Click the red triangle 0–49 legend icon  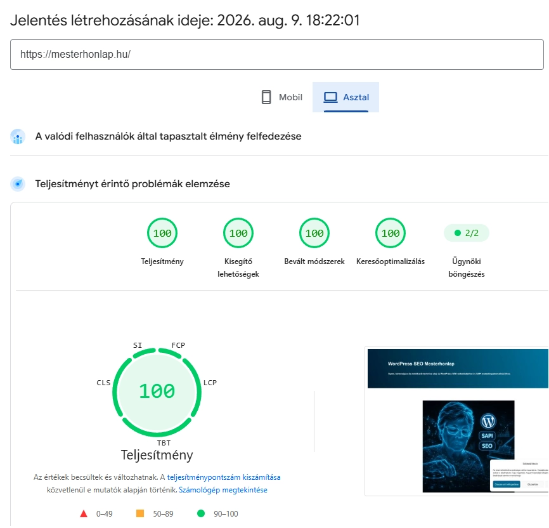click(83, 513)
